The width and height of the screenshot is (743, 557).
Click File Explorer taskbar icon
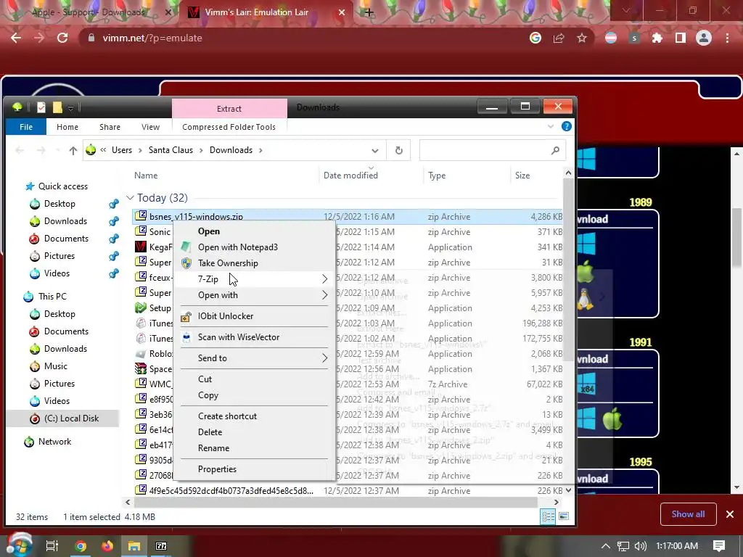click(134, 546)
